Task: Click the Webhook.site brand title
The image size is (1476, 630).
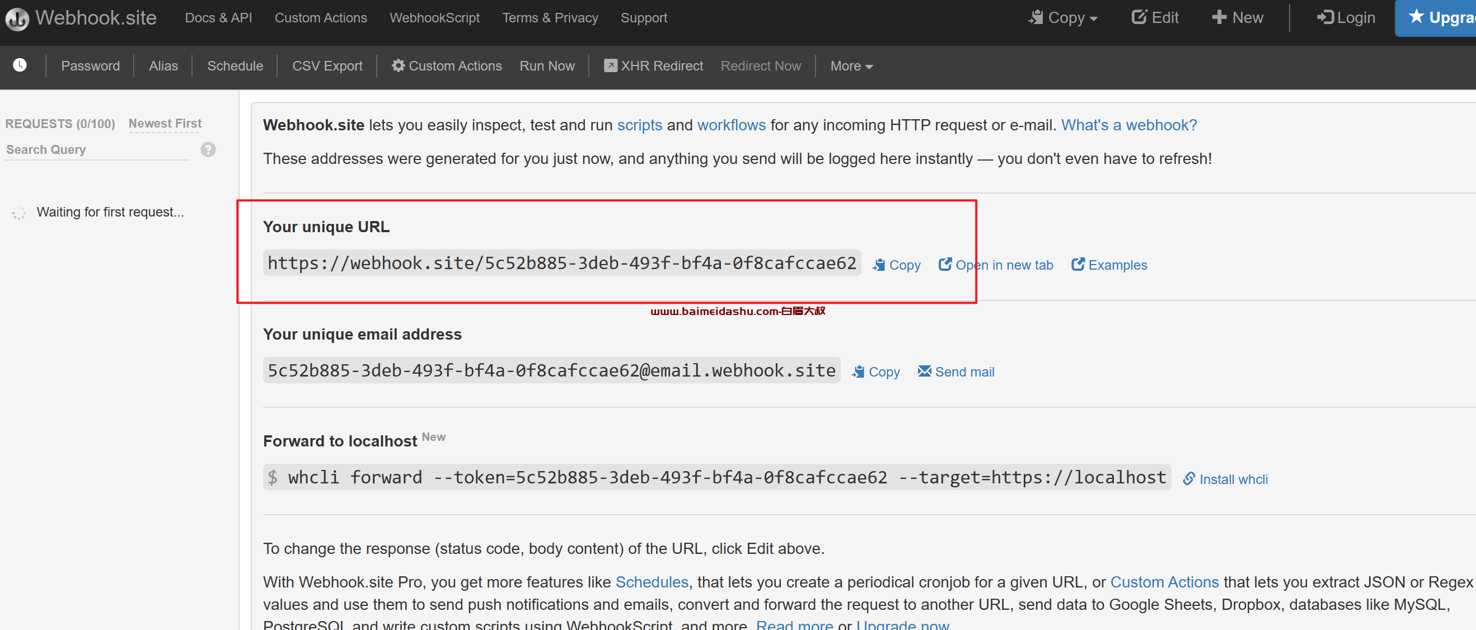Action: point(96,18)
